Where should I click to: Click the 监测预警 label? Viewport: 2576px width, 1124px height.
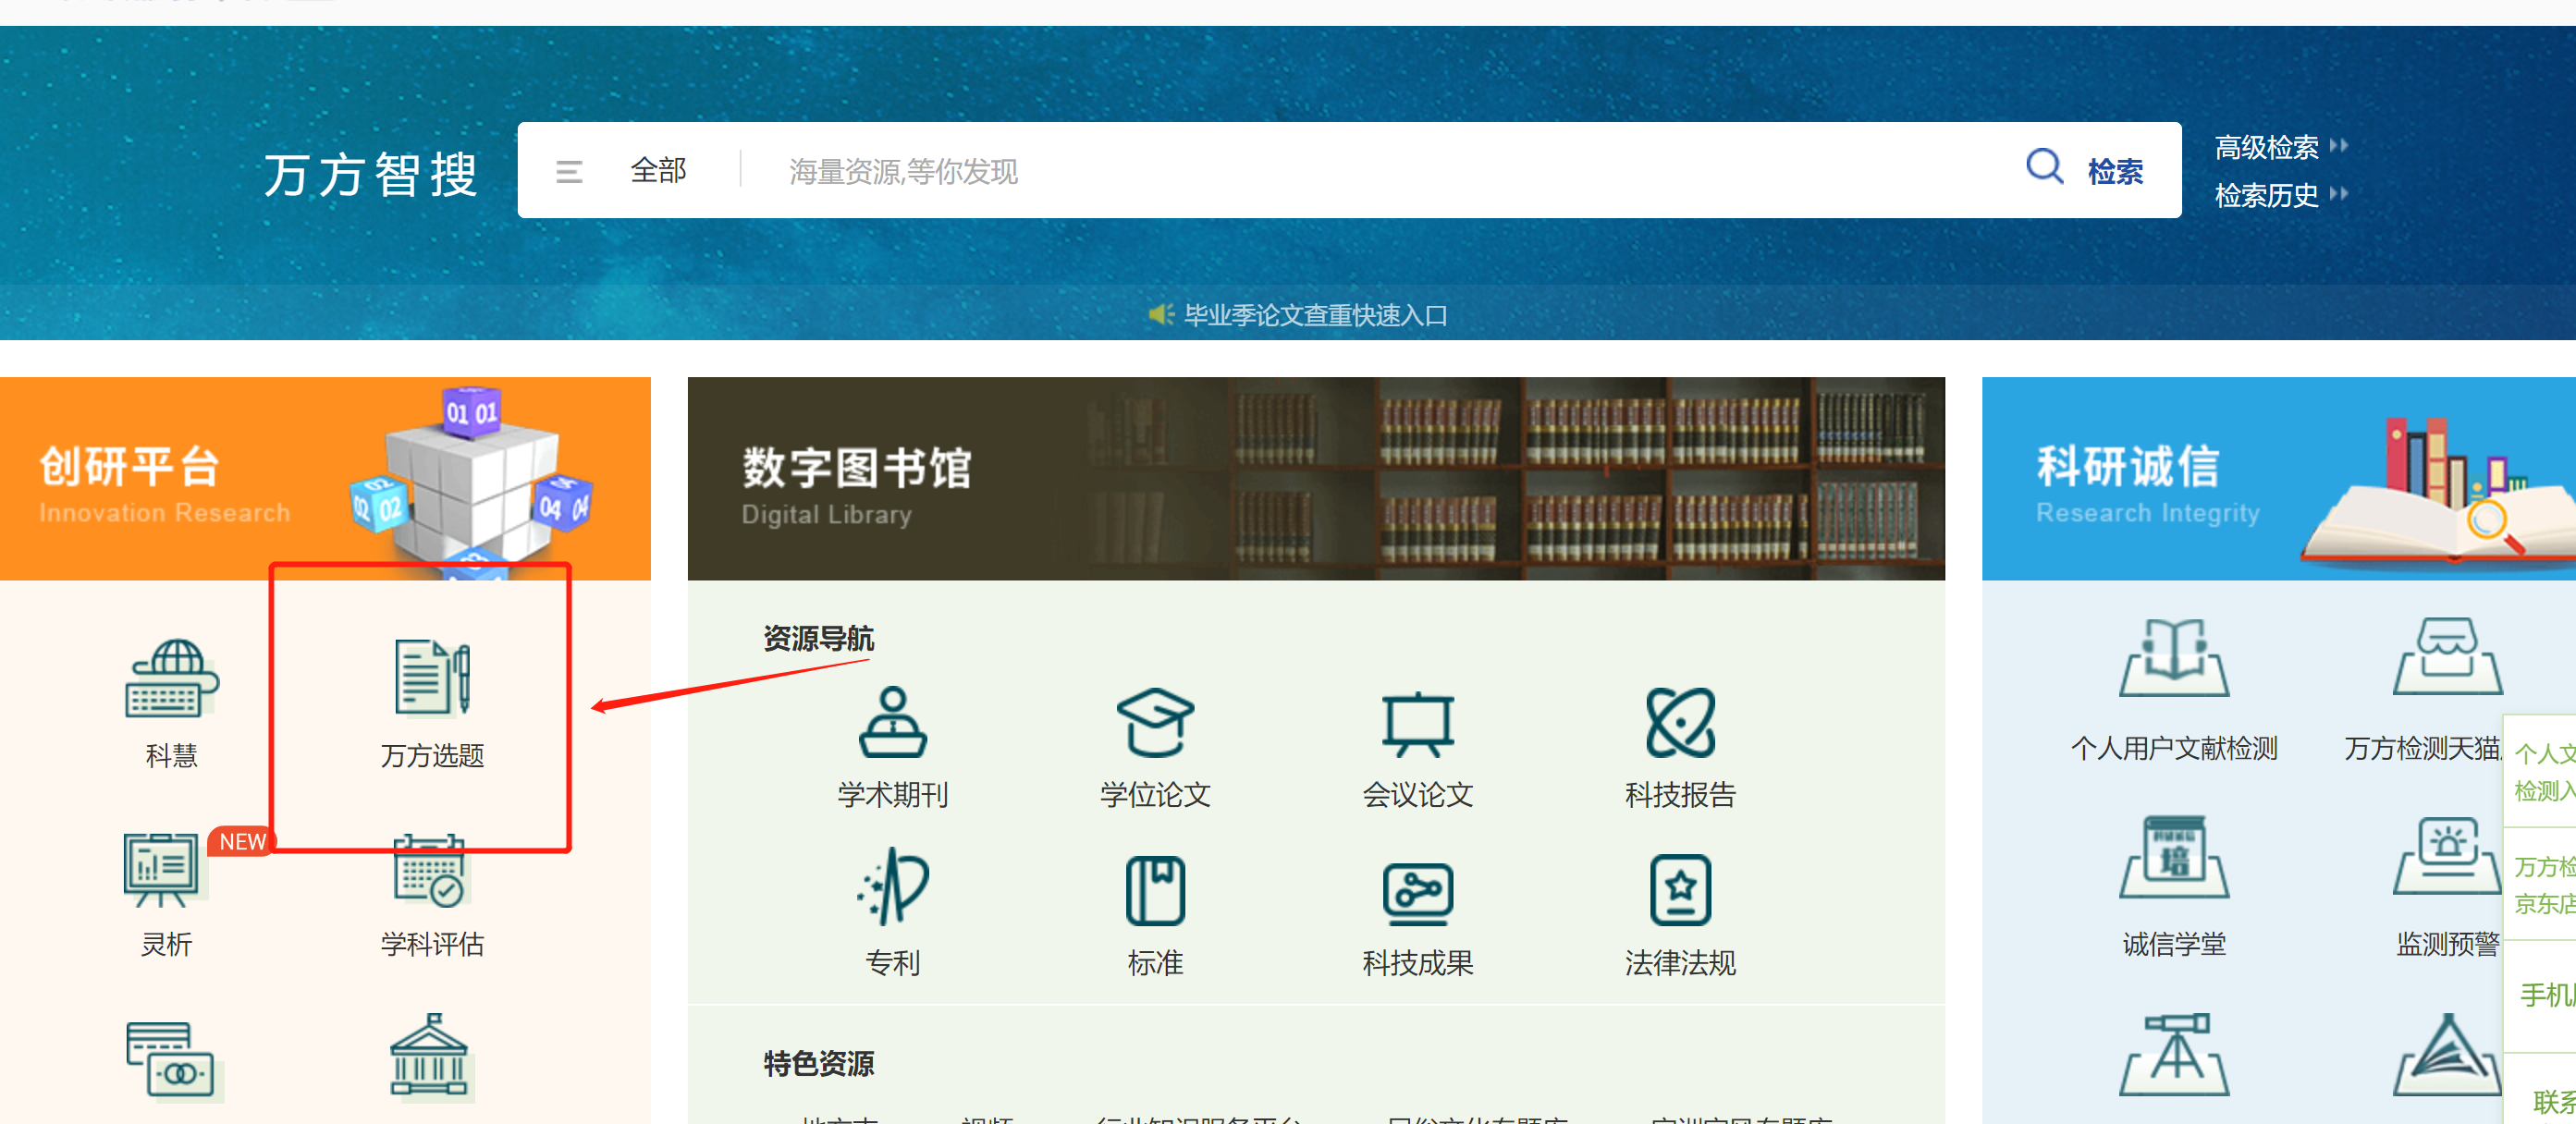[x=2447, y=944]
